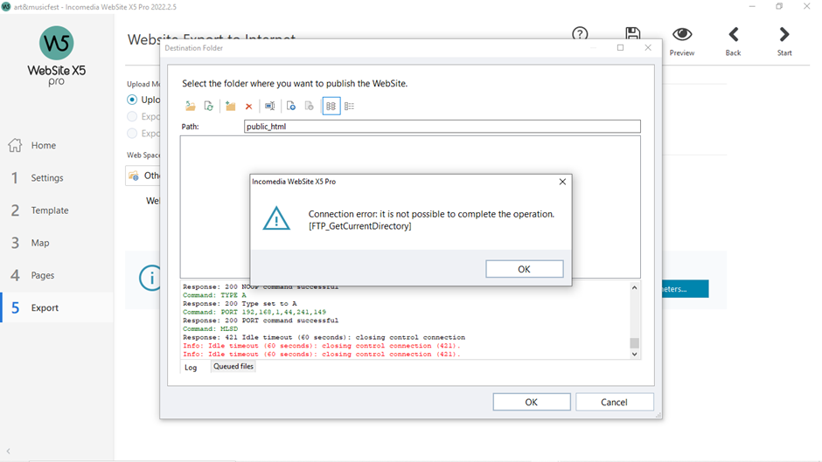822x462 pixels.
Task: Cancel the Destination Folder dialog
Action: click(614, 402)
